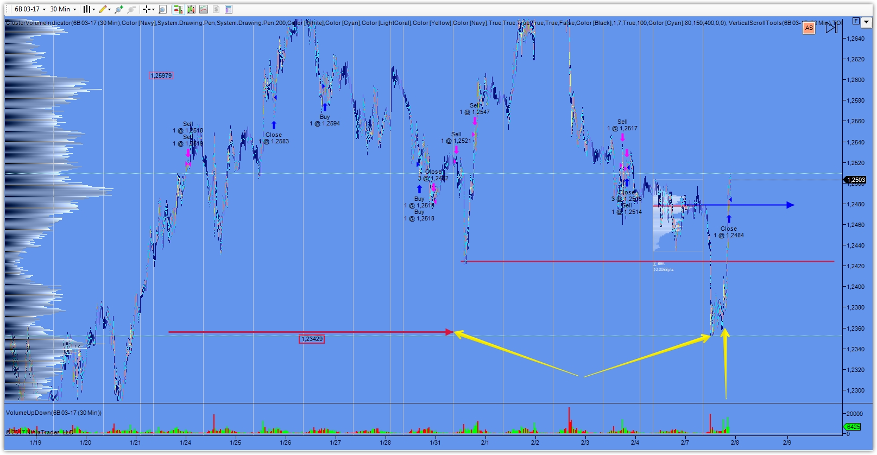Click the orange AS button
Screen dimensions: 877x455
(x=809, y=28)
